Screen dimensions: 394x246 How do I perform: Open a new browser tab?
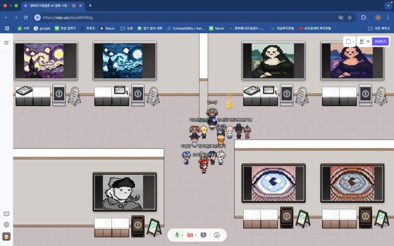(x=90, y=6)
